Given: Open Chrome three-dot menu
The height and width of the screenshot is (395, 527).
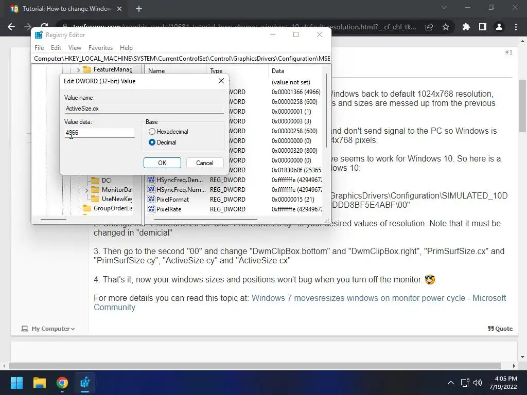Looking at the screenshot, I should click(x=516, y=27).
